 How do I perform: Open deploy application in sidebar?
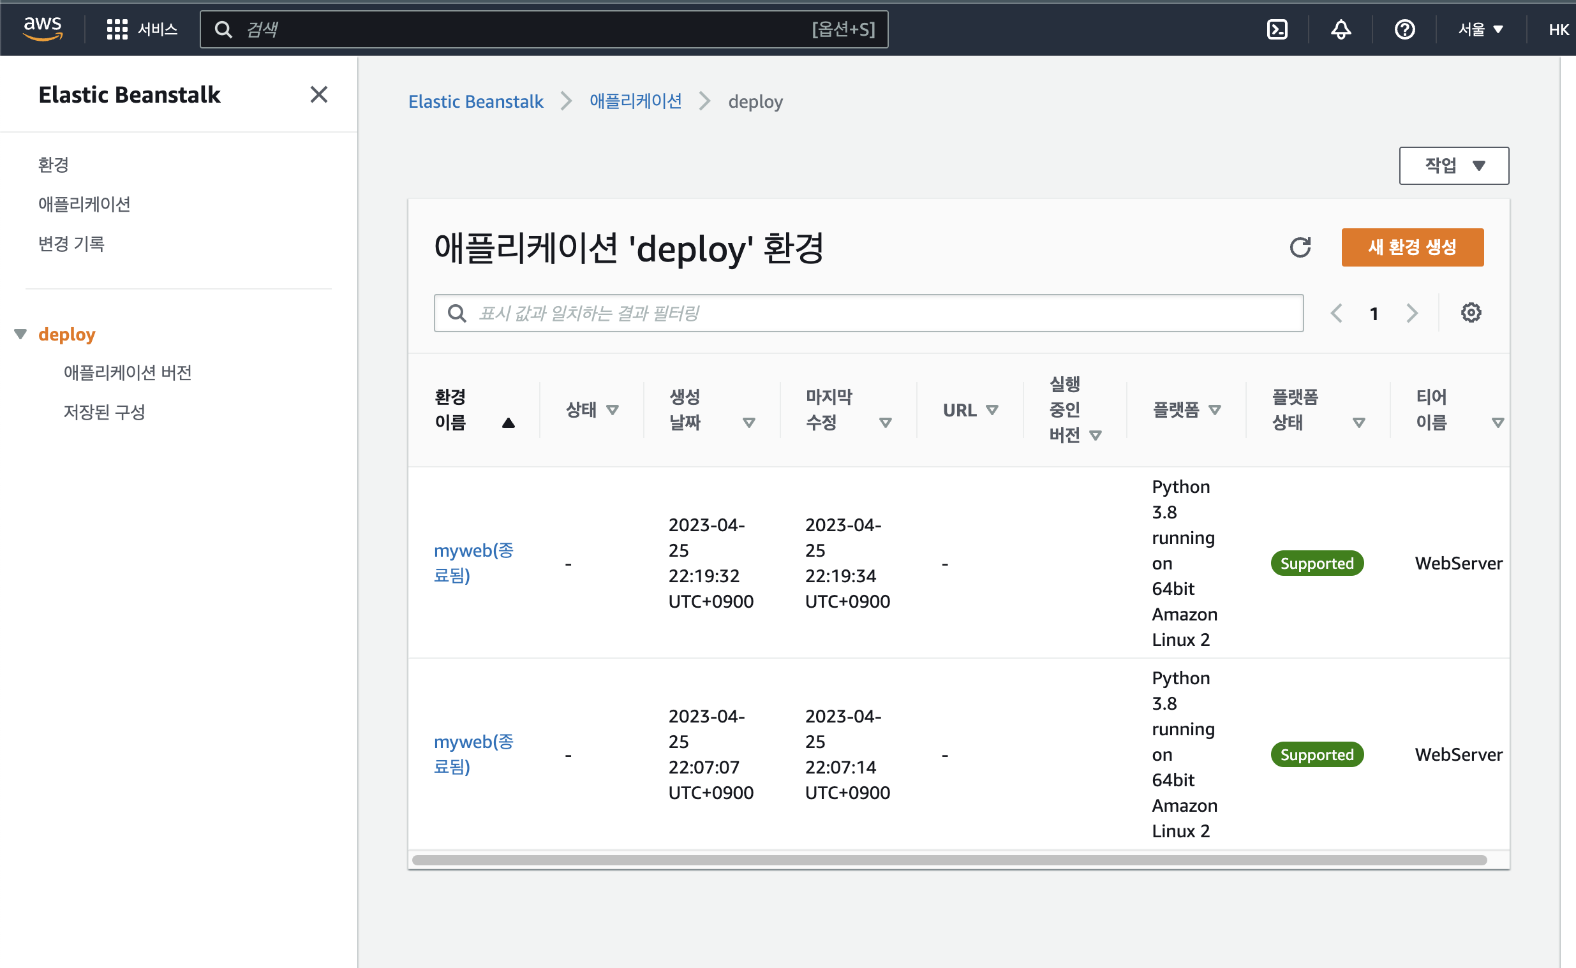coord(66,334)
